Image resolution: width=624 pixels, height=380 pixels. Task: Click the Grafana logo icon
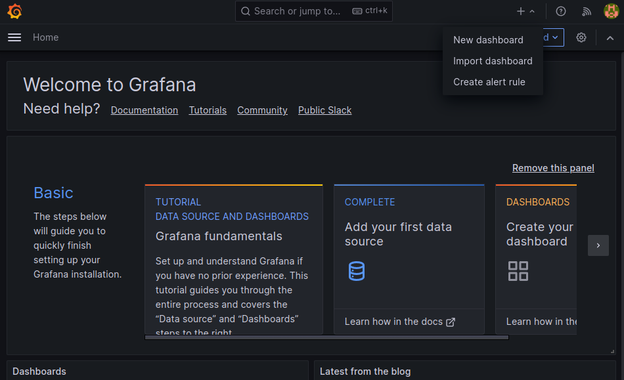pyautogui.click(x=14, y=11)
